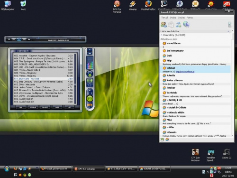
Task: Click the status icon at Tlen window bottom left
Action: pyautogui.click(x=162, y=140)
